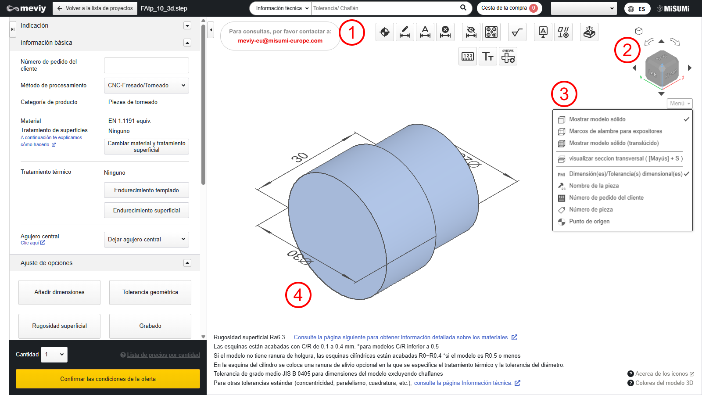Toggle Dimensión(es)/Tolerancia(s) dimensional(es) display option

coord(625,174)
